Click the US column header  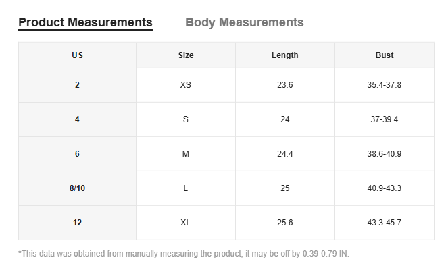click(77, 55)
